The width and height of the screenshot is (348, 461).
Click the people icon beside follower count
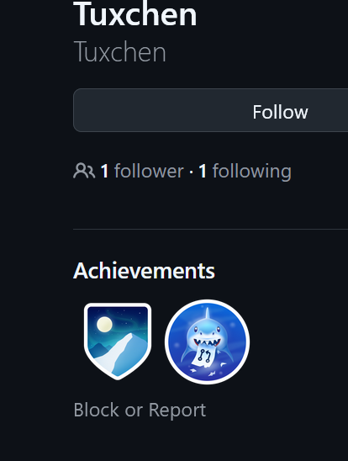(84, 171)
